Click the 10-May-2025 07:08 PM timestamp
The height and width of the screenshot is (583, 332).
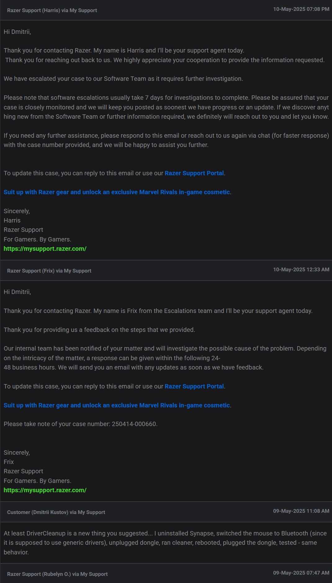pyautogui.click(x=301, y=9)
